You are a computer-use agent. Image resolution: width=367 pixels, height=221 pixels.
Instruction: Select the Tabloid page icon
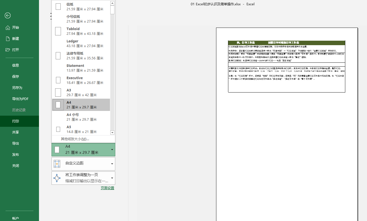58,31
